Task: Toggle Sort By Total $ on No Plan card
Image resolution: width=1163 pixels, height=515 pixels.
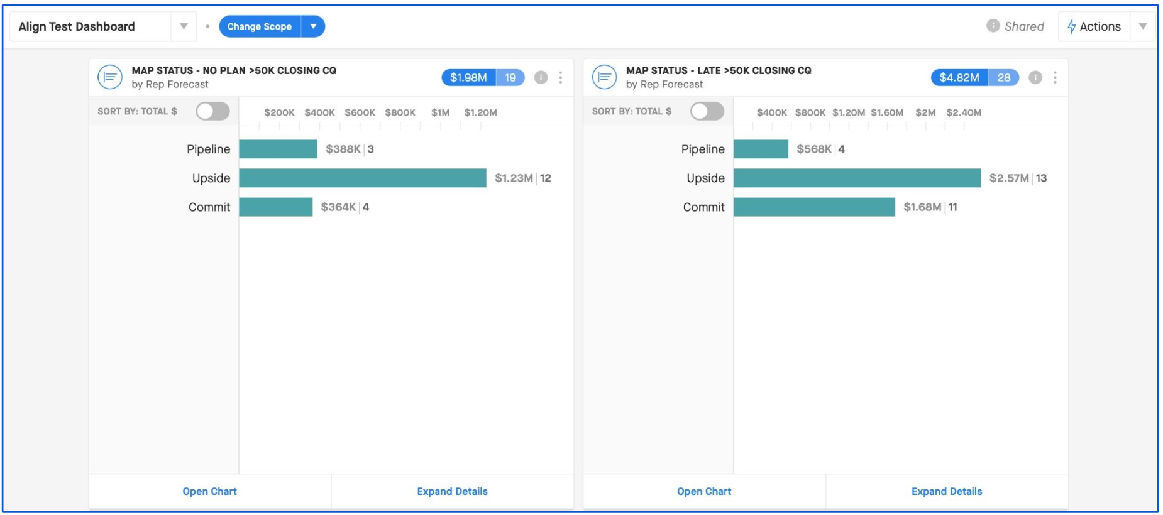Action: click(x=212, y=111)
